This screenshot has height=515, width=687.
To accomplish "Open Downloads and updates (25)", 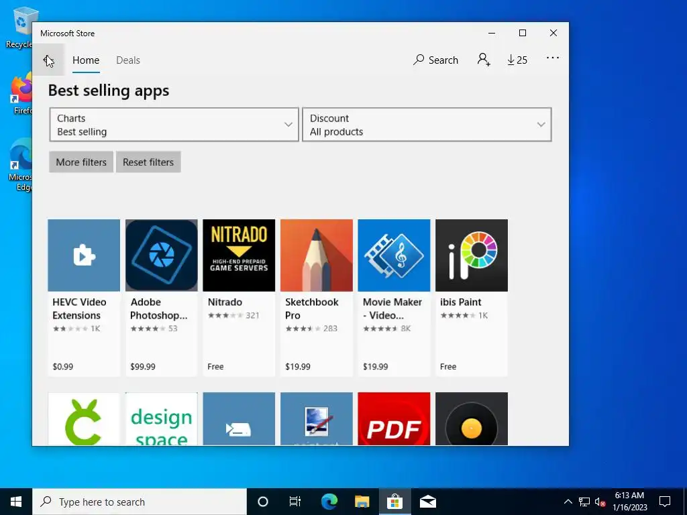I will pyautogui.click(x=517, y=60).
